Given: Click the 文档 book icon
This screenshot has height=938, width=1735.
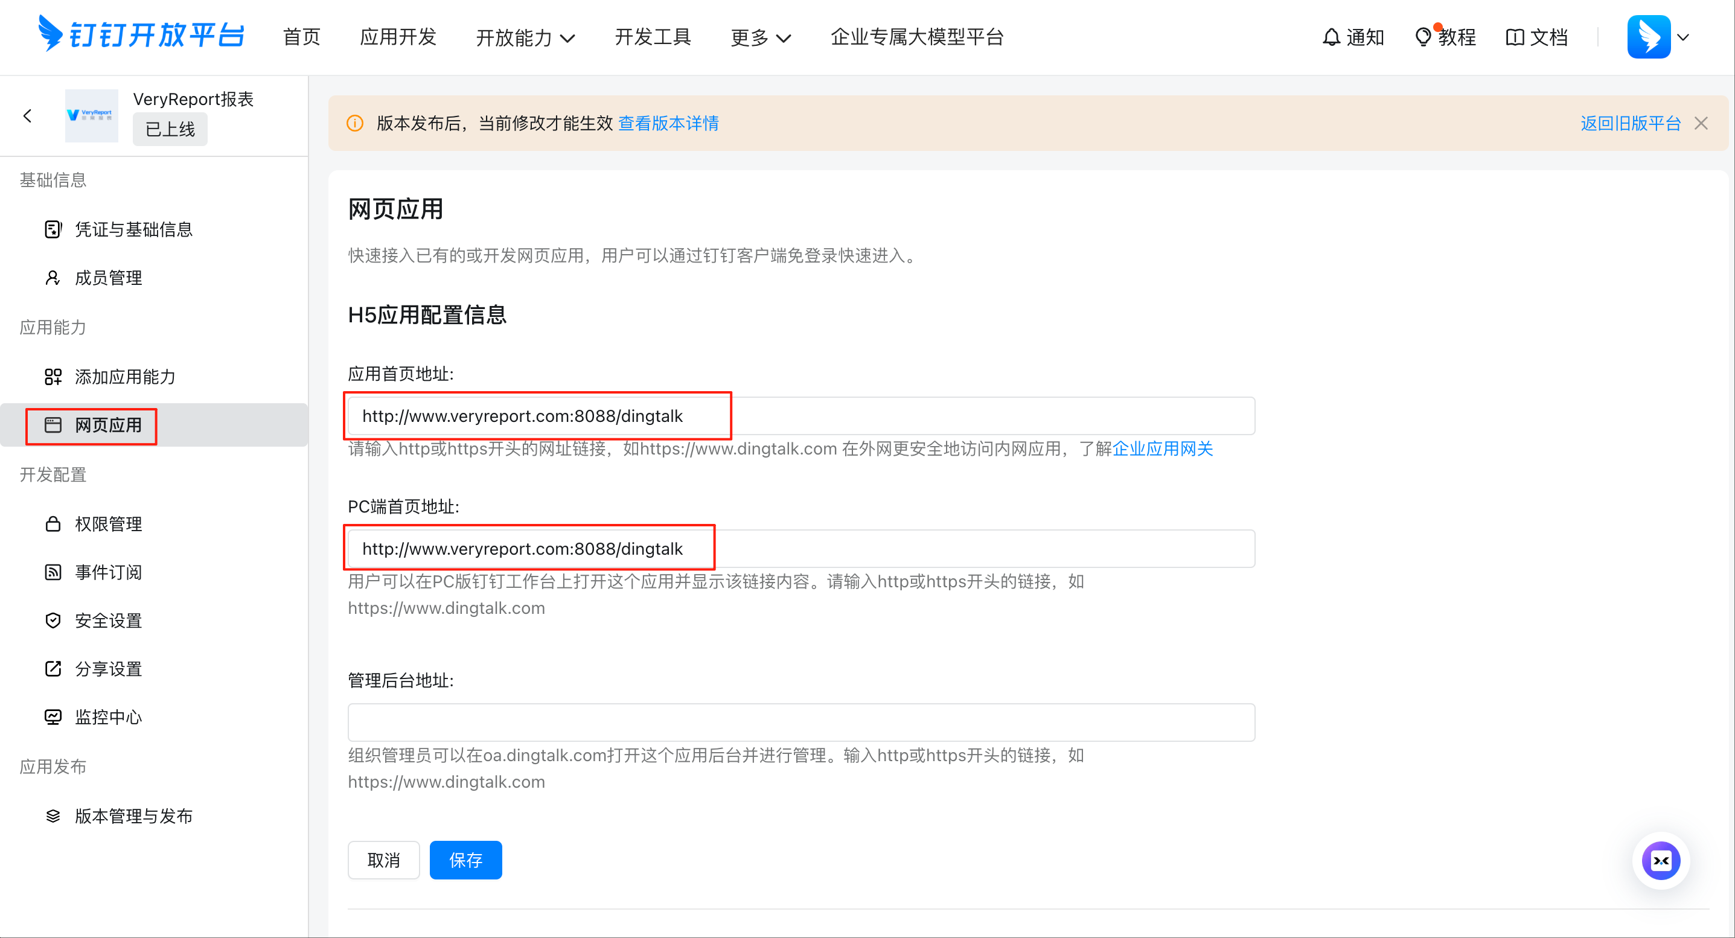Looking at the screenshot, I should click(x=1515, y=37).
